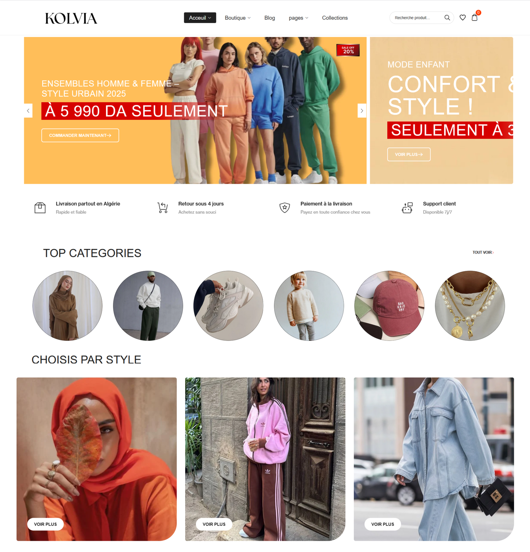Click Voir Plus on Mode Enfant banner
This screenshot has width=530, height=552.
tap(409, 154)
